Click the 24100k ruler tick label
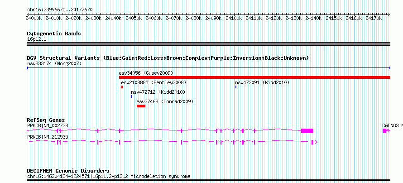This screenshot has width=403, height=183. pos(234,18)
